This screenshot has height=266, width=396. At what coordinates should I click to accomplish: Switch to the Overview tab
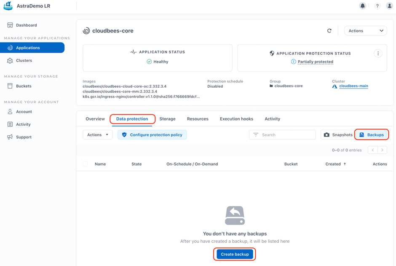tap(95, 119)
